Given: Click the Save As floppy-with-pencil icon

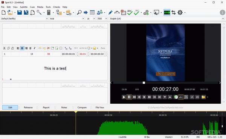Looking at the screenshot, I should point(26,12).
